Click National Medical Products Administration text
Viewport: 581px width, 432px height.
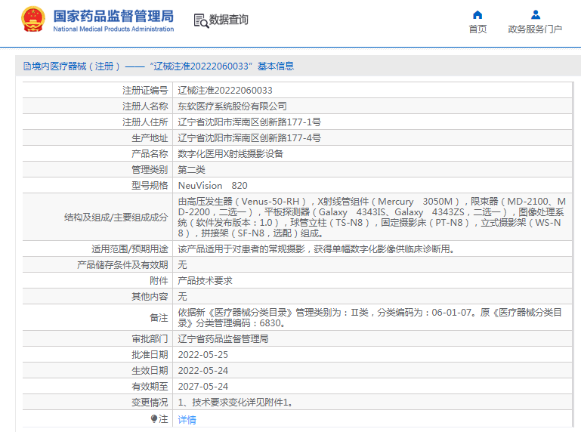[x=113, y=29]
